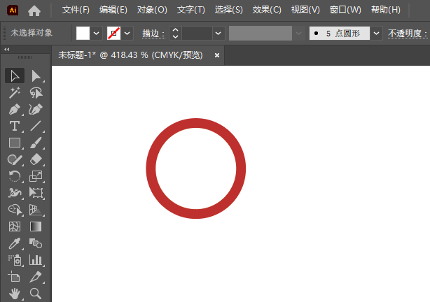Screen dimensions: 430x302
Task: Select the Lasso tool
Action: point(36,93)
